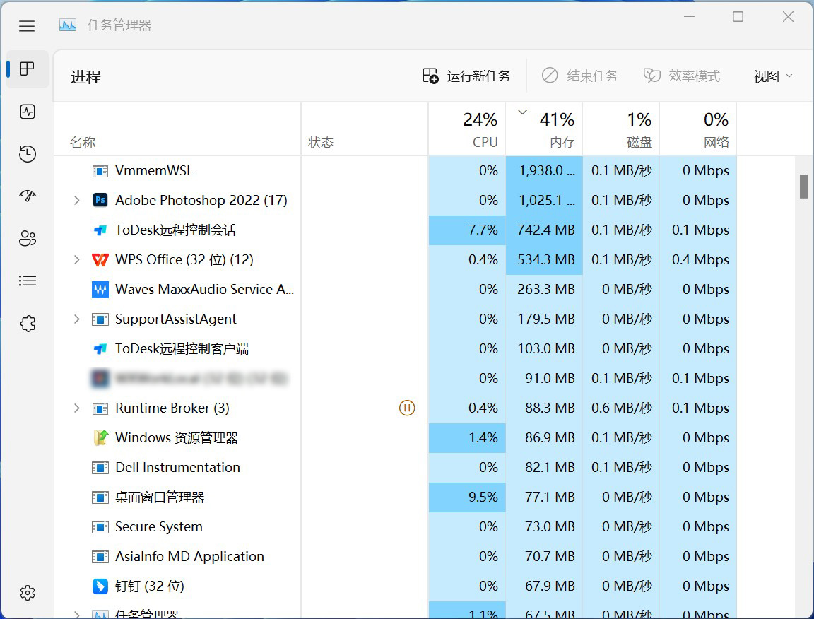This screenshot has height=619, width=814.
Task: Open the hamburger navigation menu
Action: tap(27, 26)
